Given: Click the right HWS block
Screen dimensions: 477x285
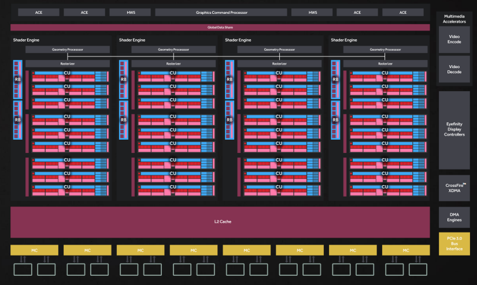Looking at the screenshot, I should coord(312,12).
